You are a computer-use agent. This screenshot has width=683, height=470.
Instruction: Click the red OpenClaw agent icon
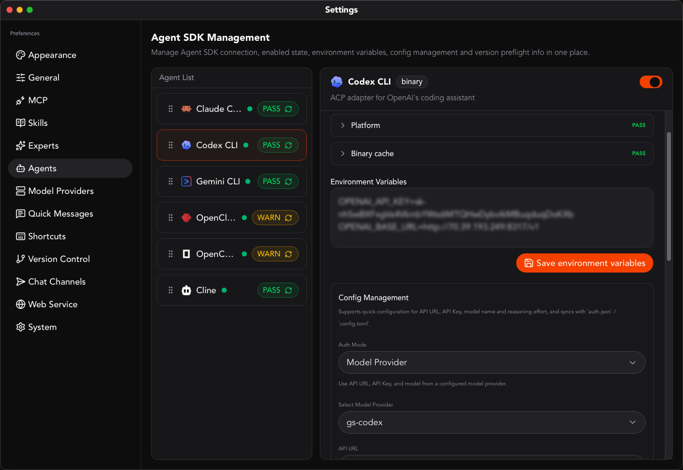186,218
